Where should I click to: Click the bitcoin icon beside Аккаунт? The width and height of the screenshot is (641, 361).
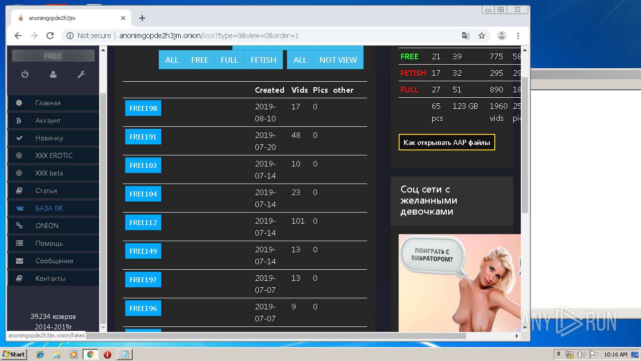(19, 120)
